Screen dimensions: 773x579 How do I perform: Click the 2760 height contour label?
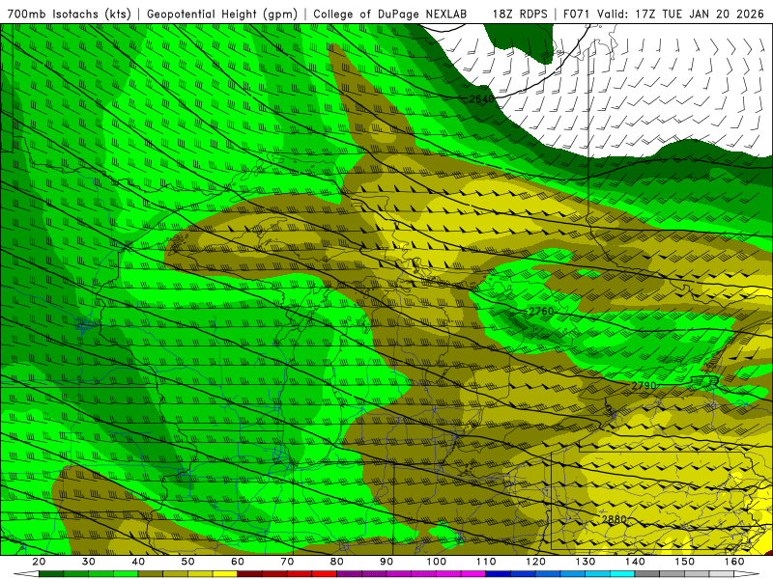541,311
